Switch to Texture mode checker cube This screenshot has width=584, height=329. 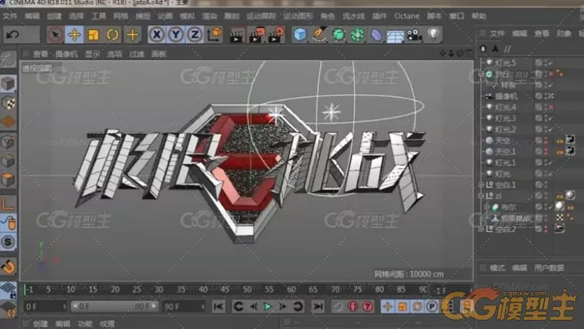coord(8,103)
